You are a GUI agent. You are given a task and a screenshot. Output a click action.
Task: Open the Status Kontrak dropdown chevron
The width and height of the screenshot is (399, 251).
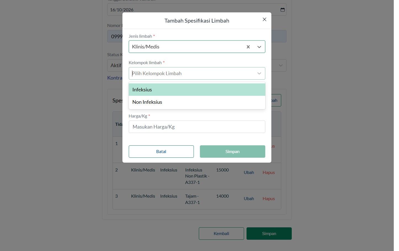pyautogui.click(x=281, y=66)
